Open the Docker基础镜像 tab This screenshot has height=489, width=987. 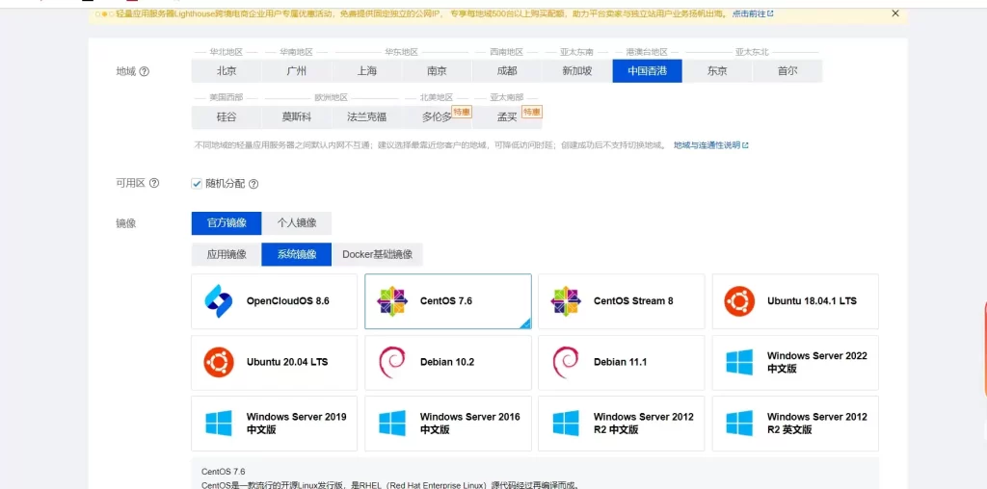click(x=377, y=254)
